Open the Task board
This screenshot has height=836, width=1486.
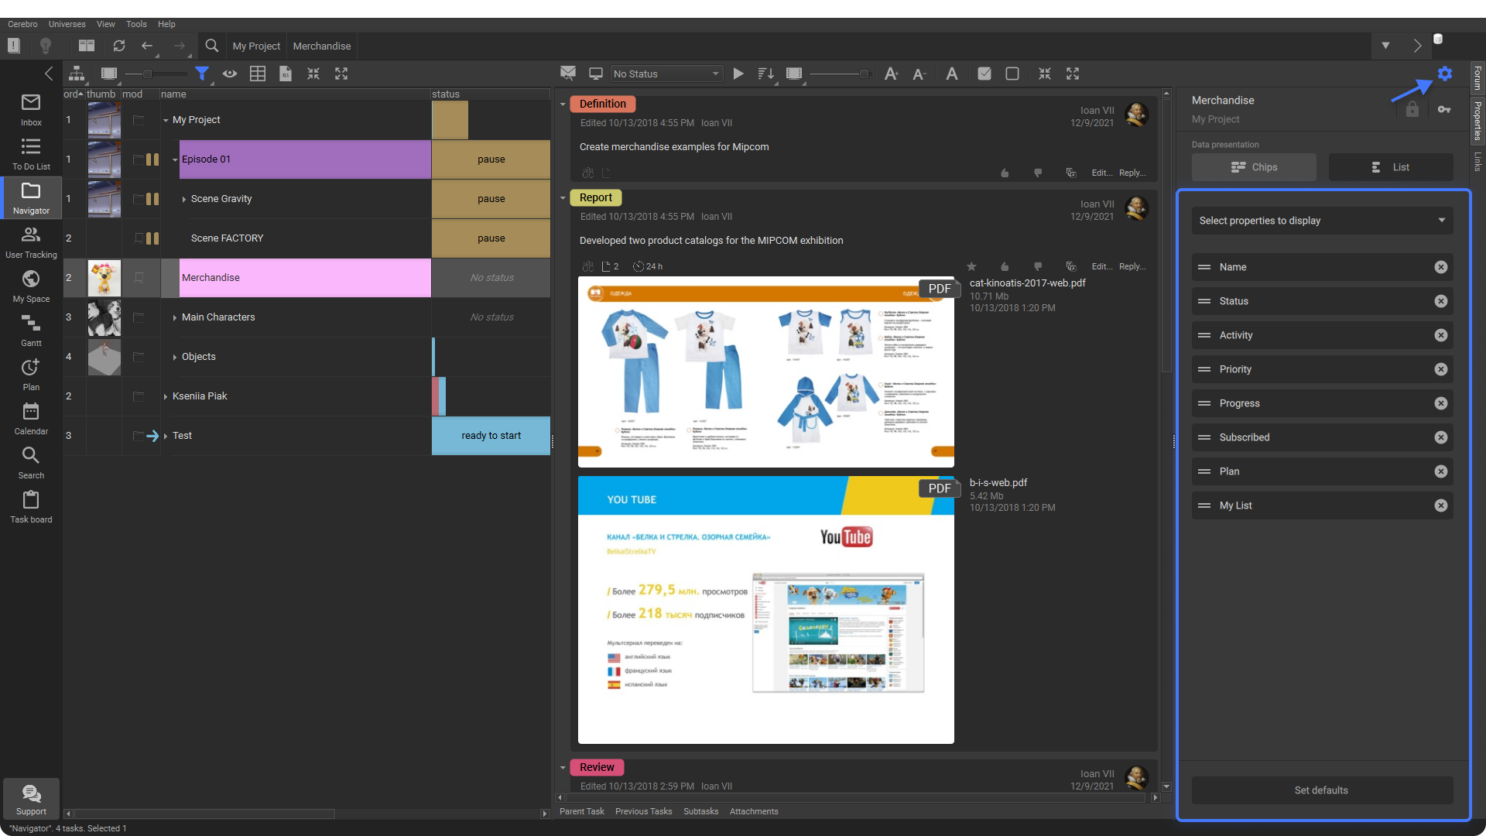coord(31,507)
